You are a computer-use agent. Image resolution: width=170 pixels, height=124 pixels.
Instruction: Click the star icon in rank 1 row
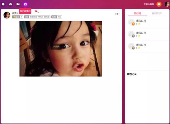[x=139, y=24]
